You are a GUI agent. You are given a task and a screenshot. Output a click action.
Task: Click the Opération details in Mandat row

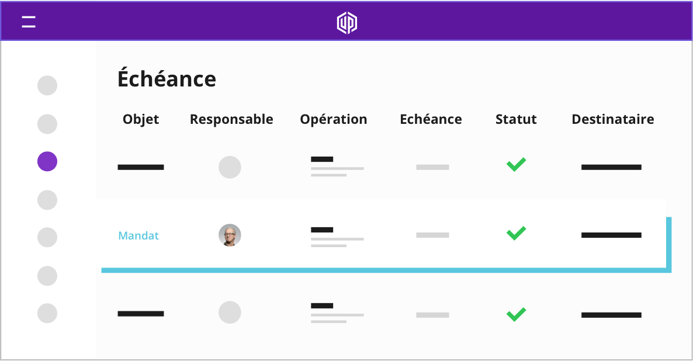(x=337, y=237)
